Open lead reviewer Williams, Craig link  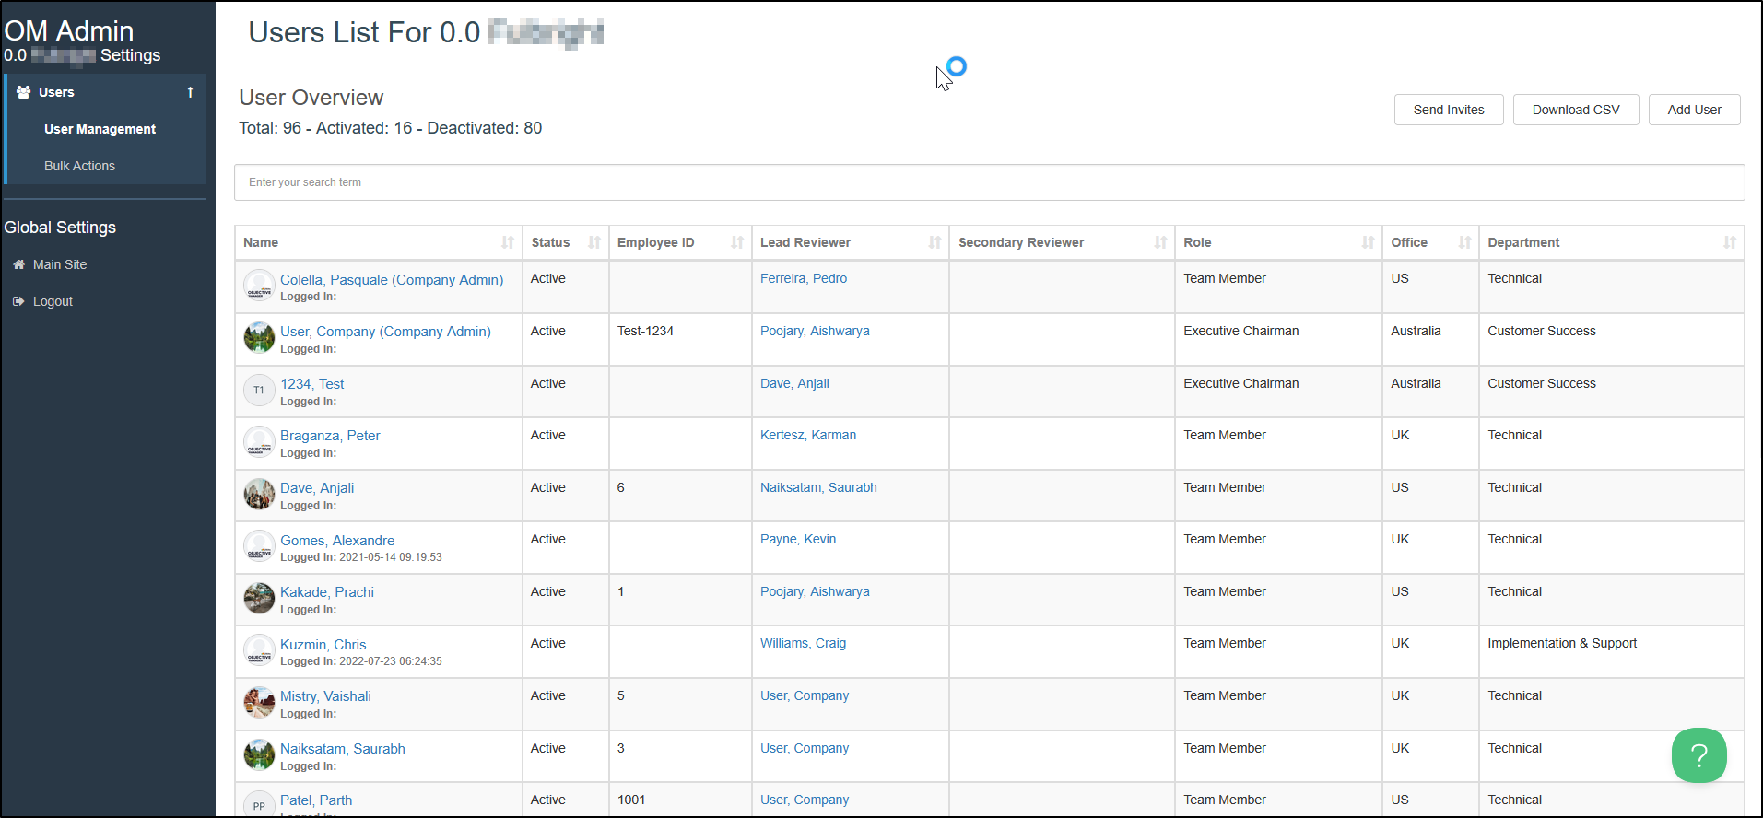tap(803, 643)
